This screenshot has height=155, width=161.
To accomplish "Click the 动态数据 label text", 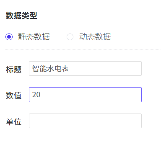I will click(95, 37).
